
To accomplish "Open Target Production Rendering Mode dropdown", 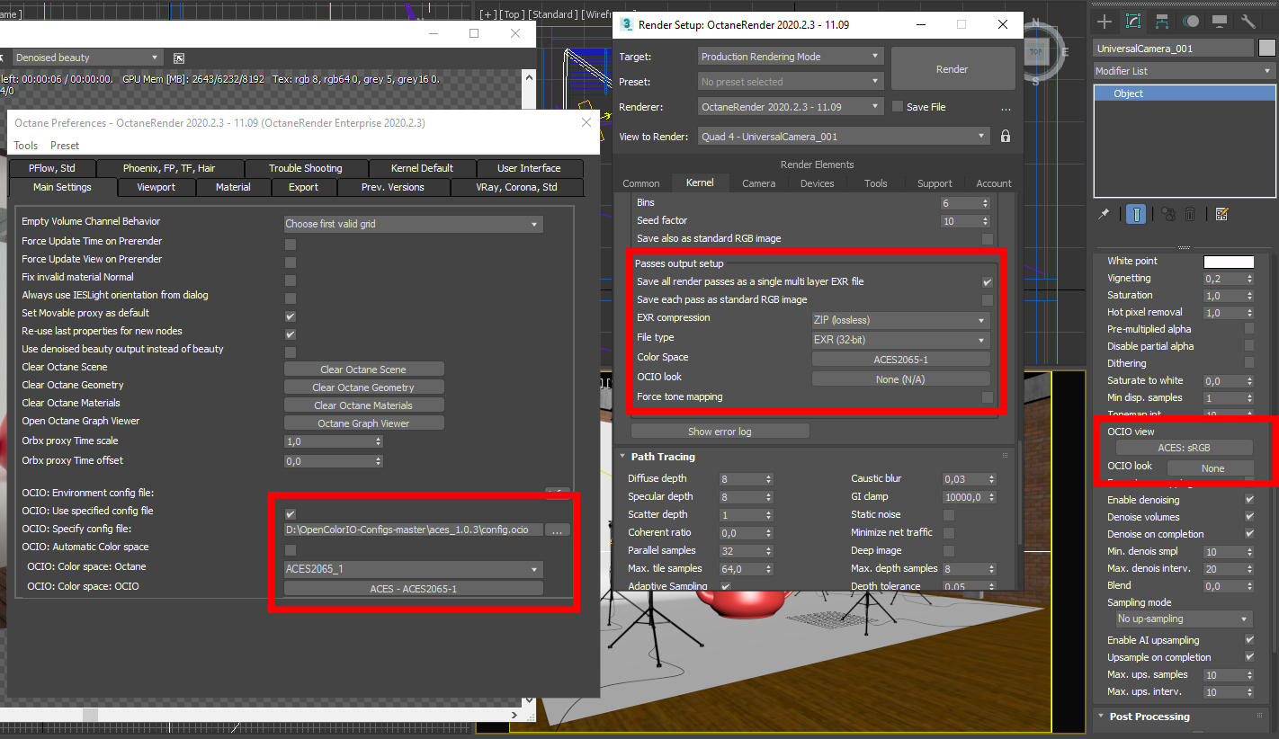I will point(791,57).
